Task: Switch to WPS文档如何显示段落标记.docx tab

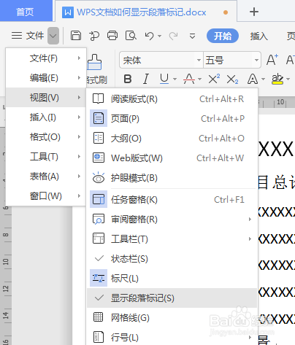Action: click(x=146, y=12)
